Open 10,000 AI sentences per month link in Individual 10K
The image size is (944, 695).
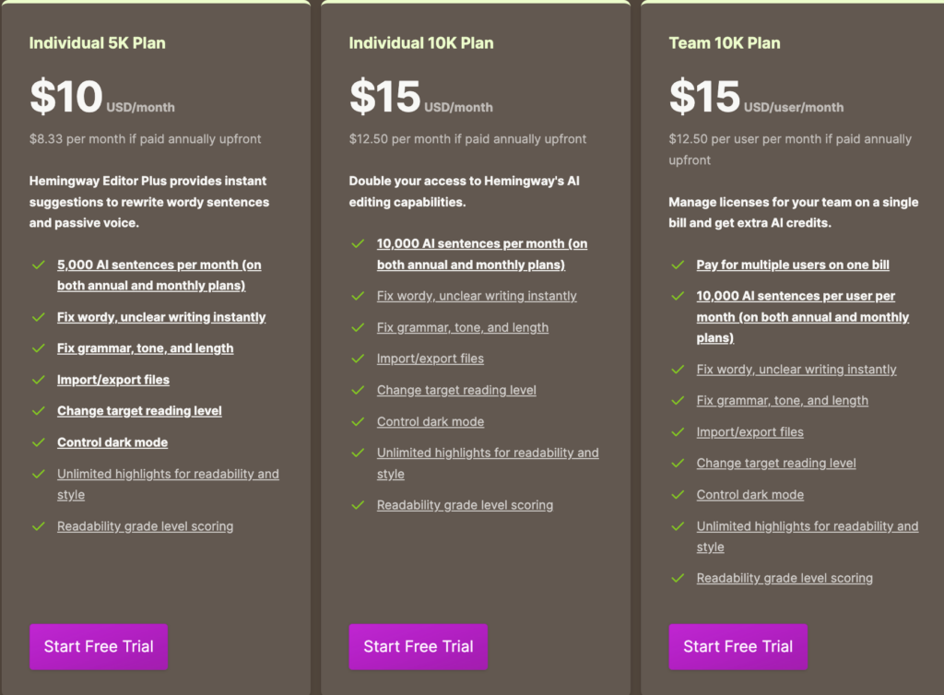pos(482,253)
